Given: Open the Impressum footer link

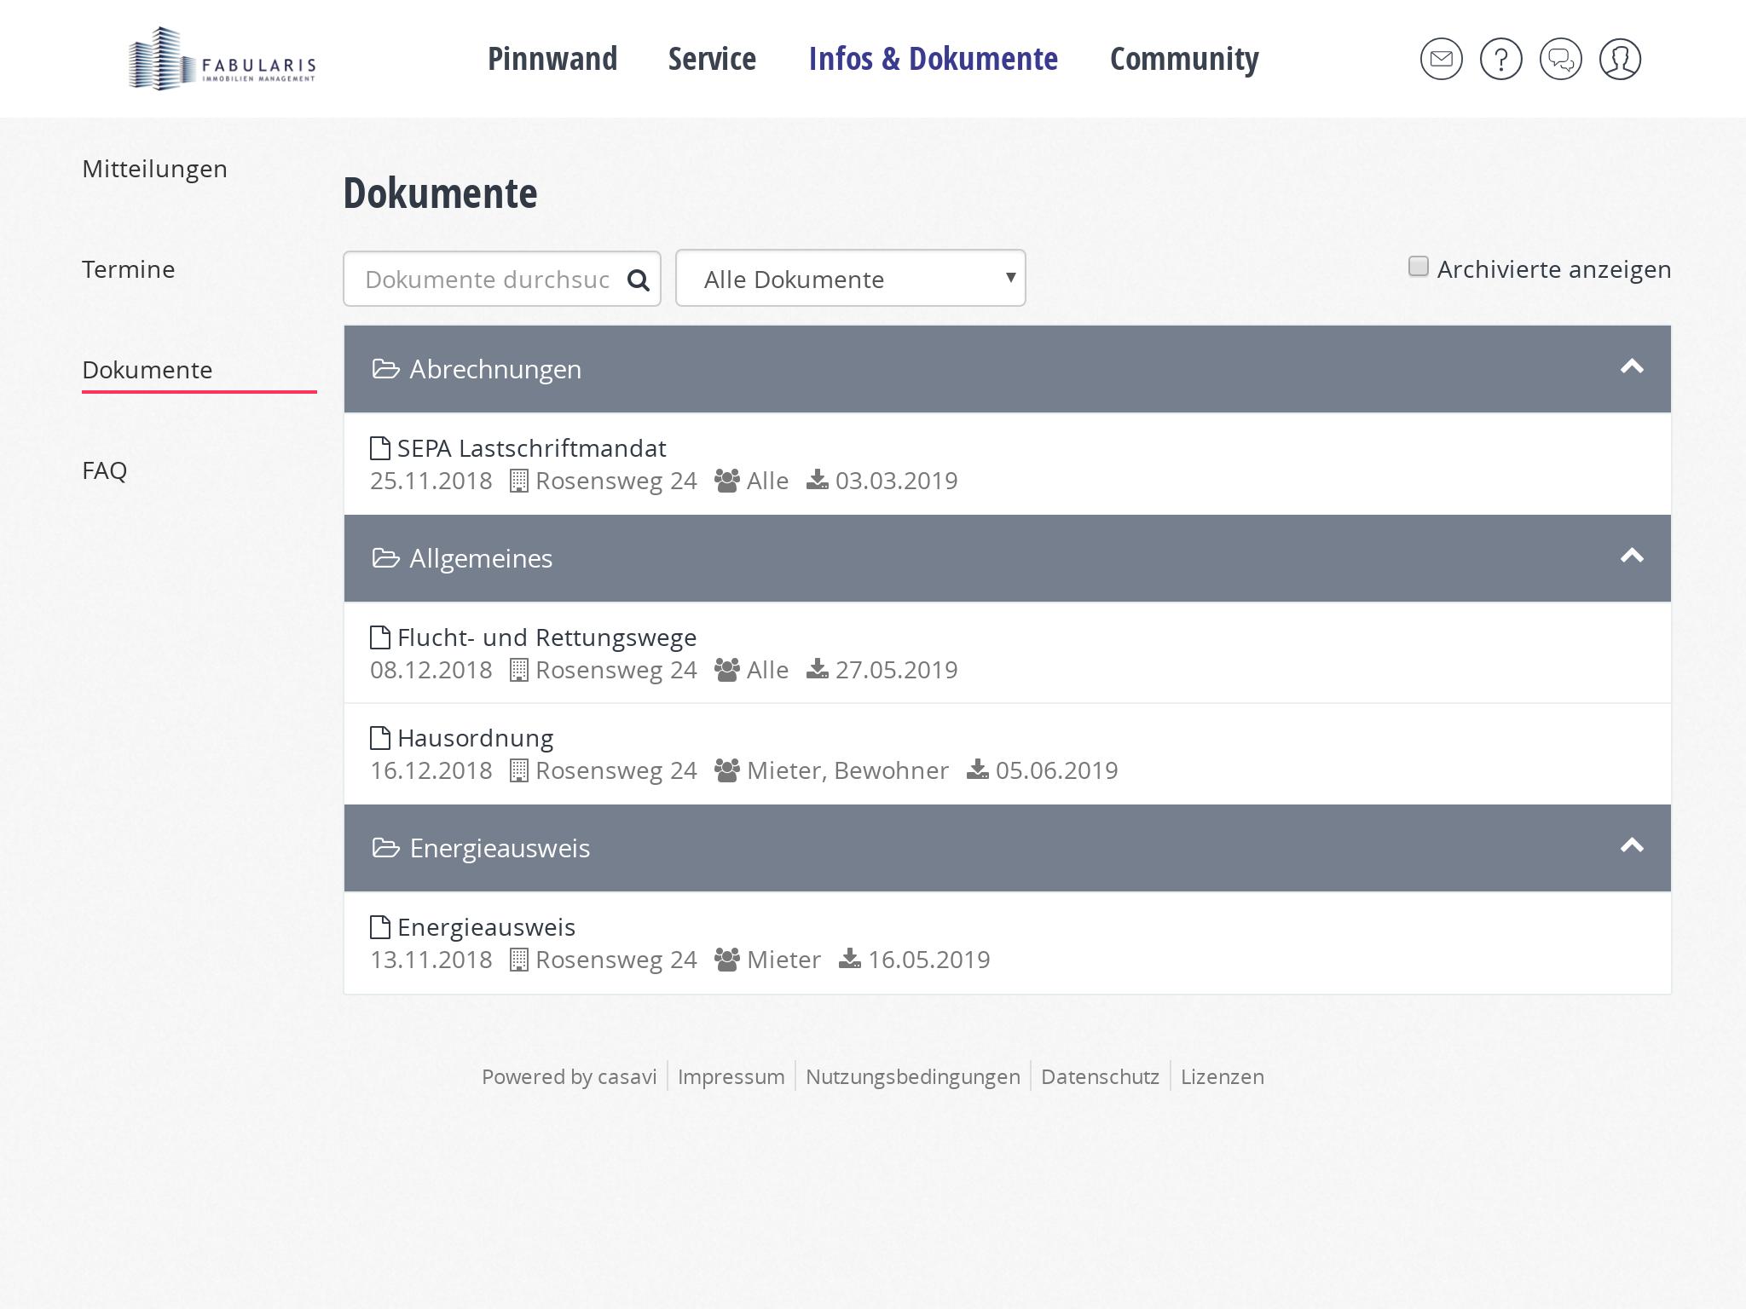Looking at the screenshot, I should click(731, 1076).
